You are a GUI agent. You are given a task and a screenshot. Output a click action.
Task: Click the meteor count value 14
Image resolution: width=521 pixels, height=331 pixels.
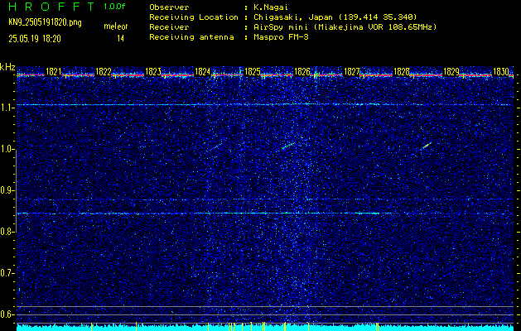click(120, 39)
